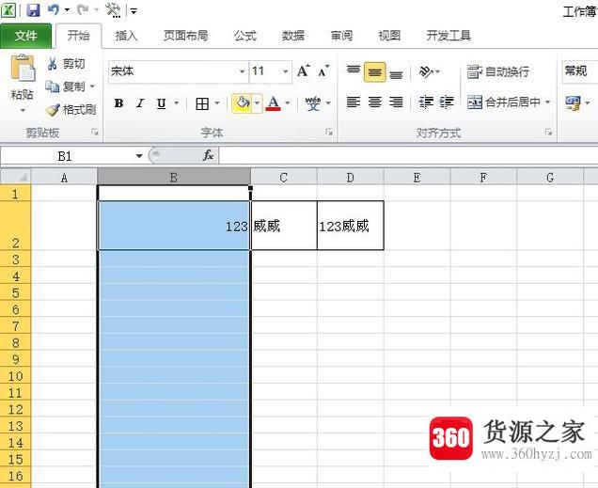Open alignment group dialog launcher
Screen dimensions: 598x488
click(x=548, y=133)
